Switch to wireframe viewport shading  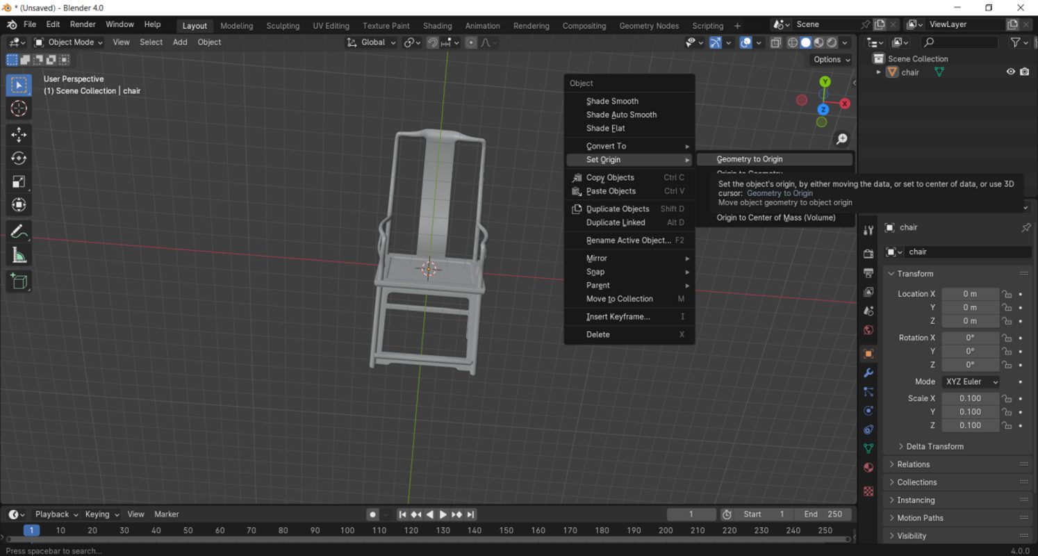pos(793,42)
